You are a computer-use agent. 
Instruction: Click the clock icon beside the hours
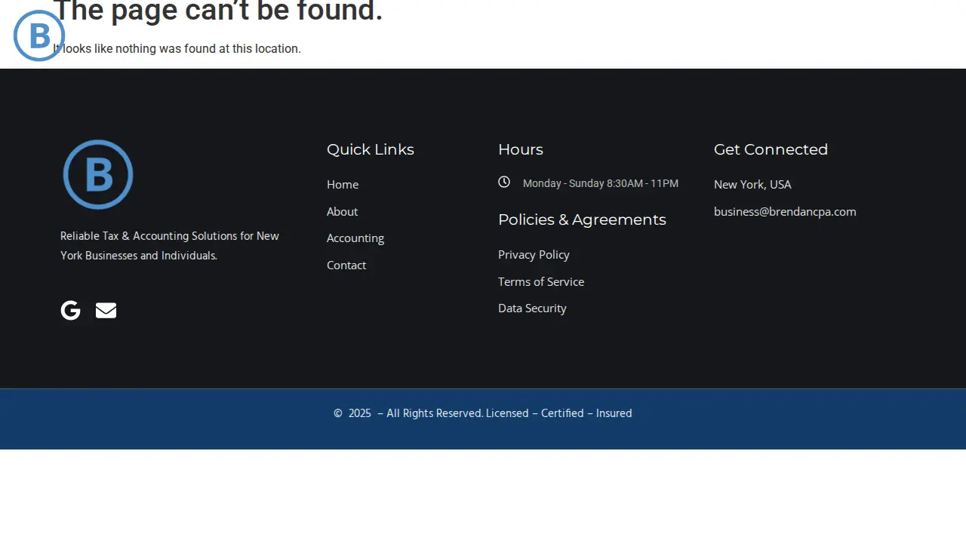pos(504,182)
